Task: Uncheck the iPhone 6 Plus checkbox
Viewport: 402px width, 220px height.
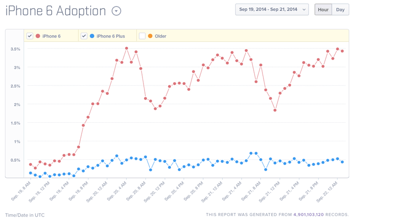Action: 84,36
